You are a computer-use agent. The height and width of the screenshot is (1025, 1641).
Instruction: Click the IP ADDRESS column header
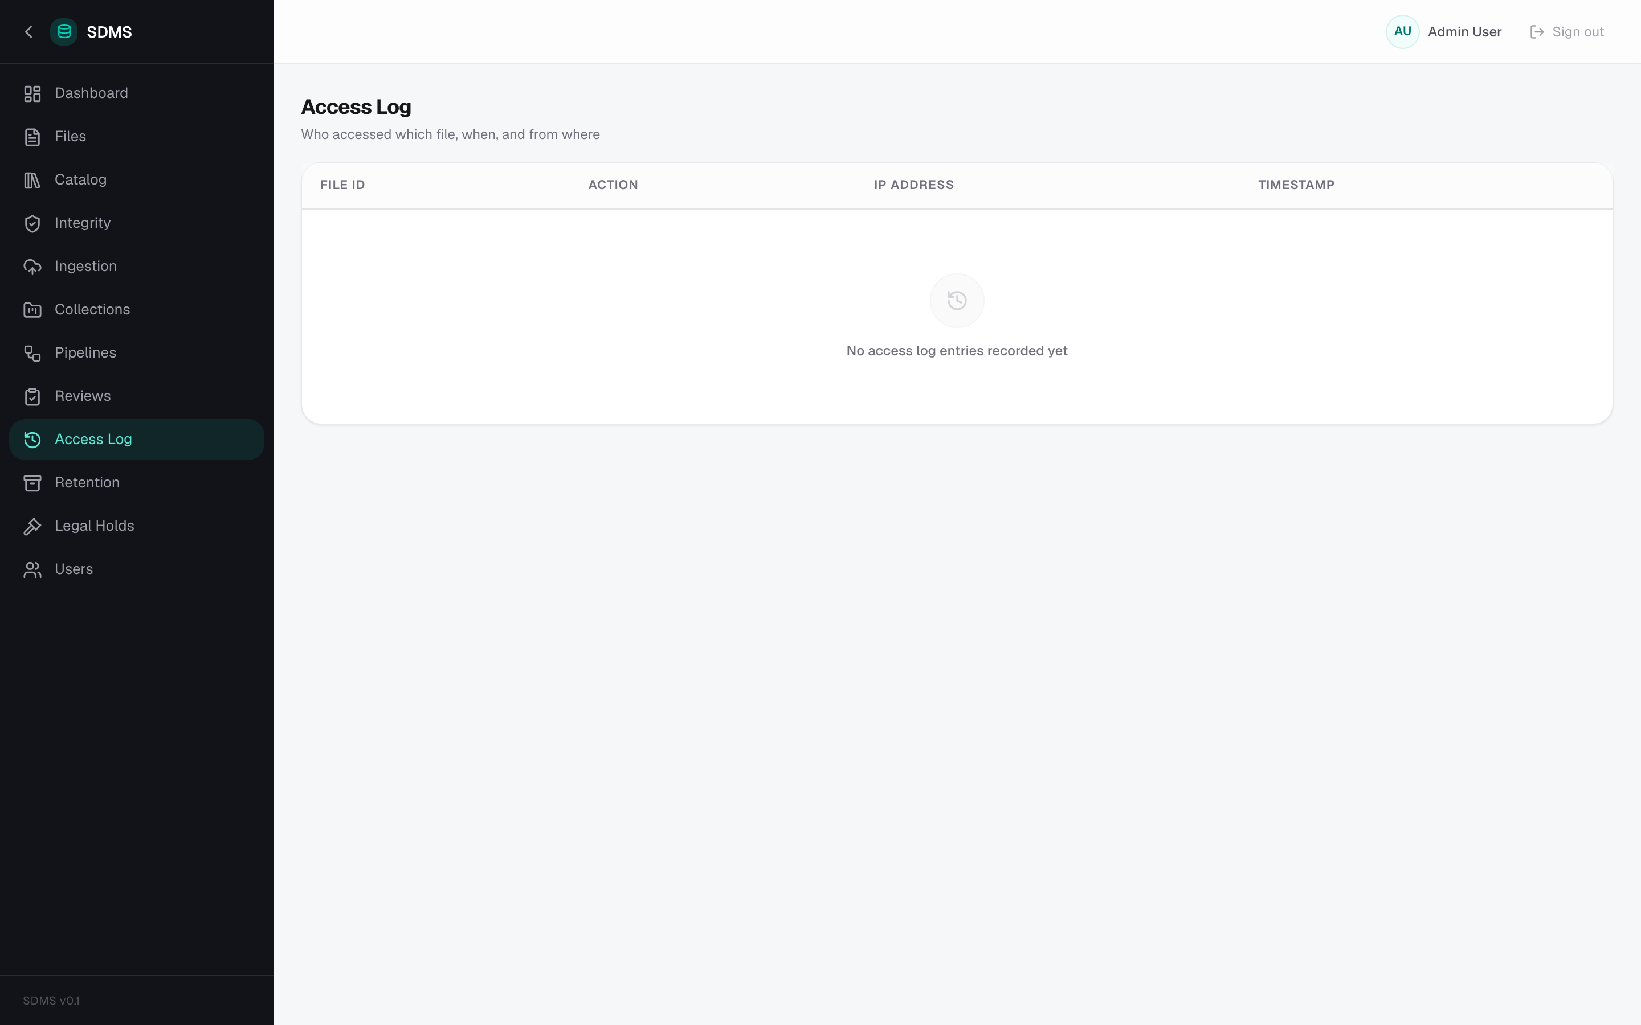(913, 185)
